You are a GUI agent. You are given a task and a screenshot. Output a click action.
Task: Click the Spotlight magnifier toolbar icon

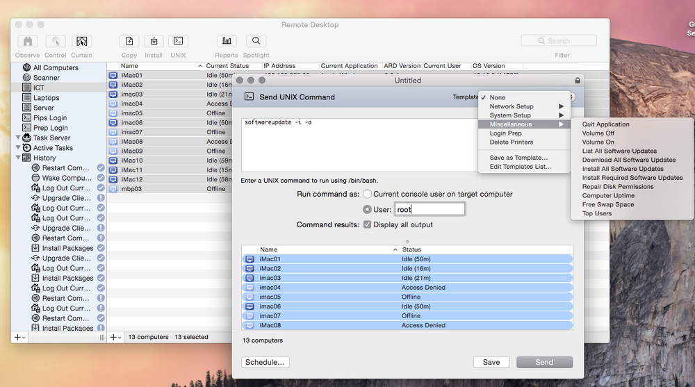[256, 41]
